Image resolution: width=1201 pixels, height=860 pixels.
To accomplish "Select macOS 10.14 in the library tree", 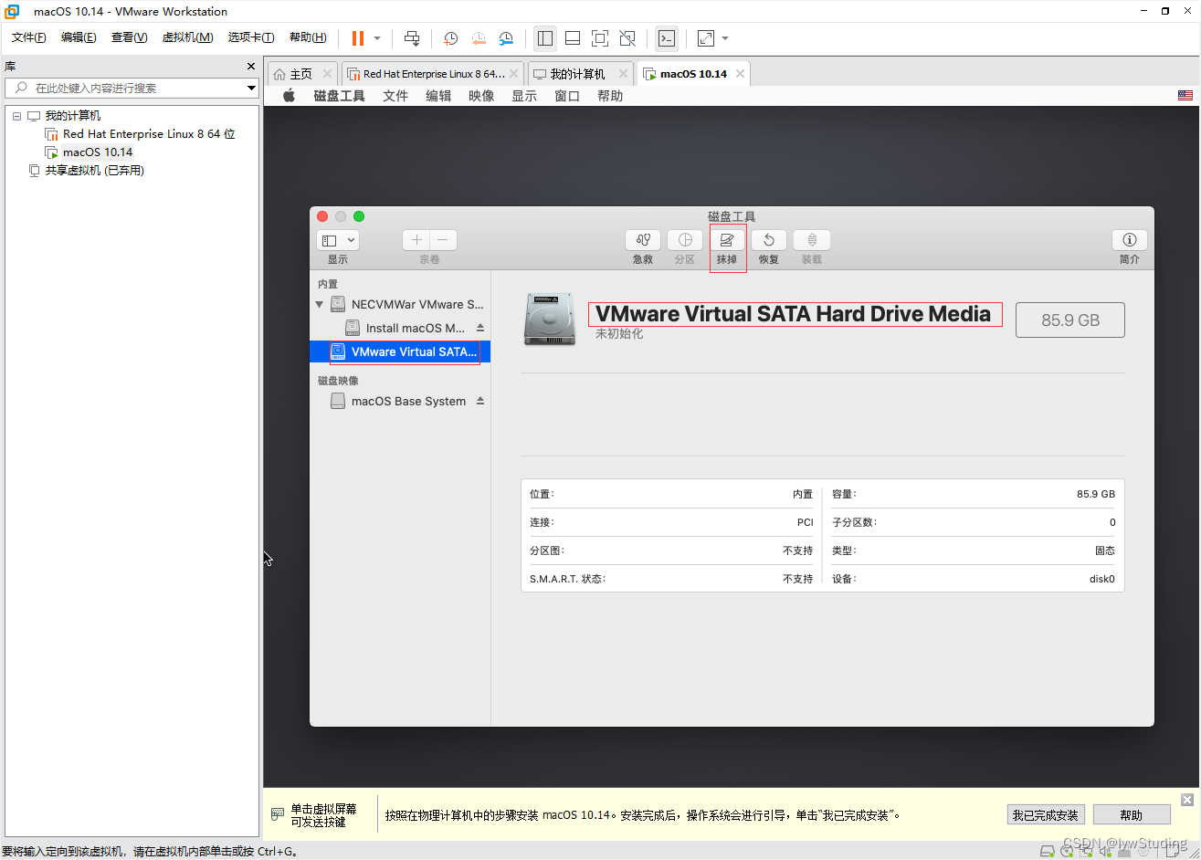I will point(98,152).
